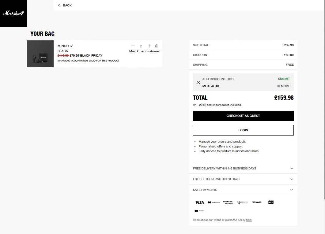The width and height of the screenshot is (325, 234).
Task: Checkout as guest
Action: point(243,116)
